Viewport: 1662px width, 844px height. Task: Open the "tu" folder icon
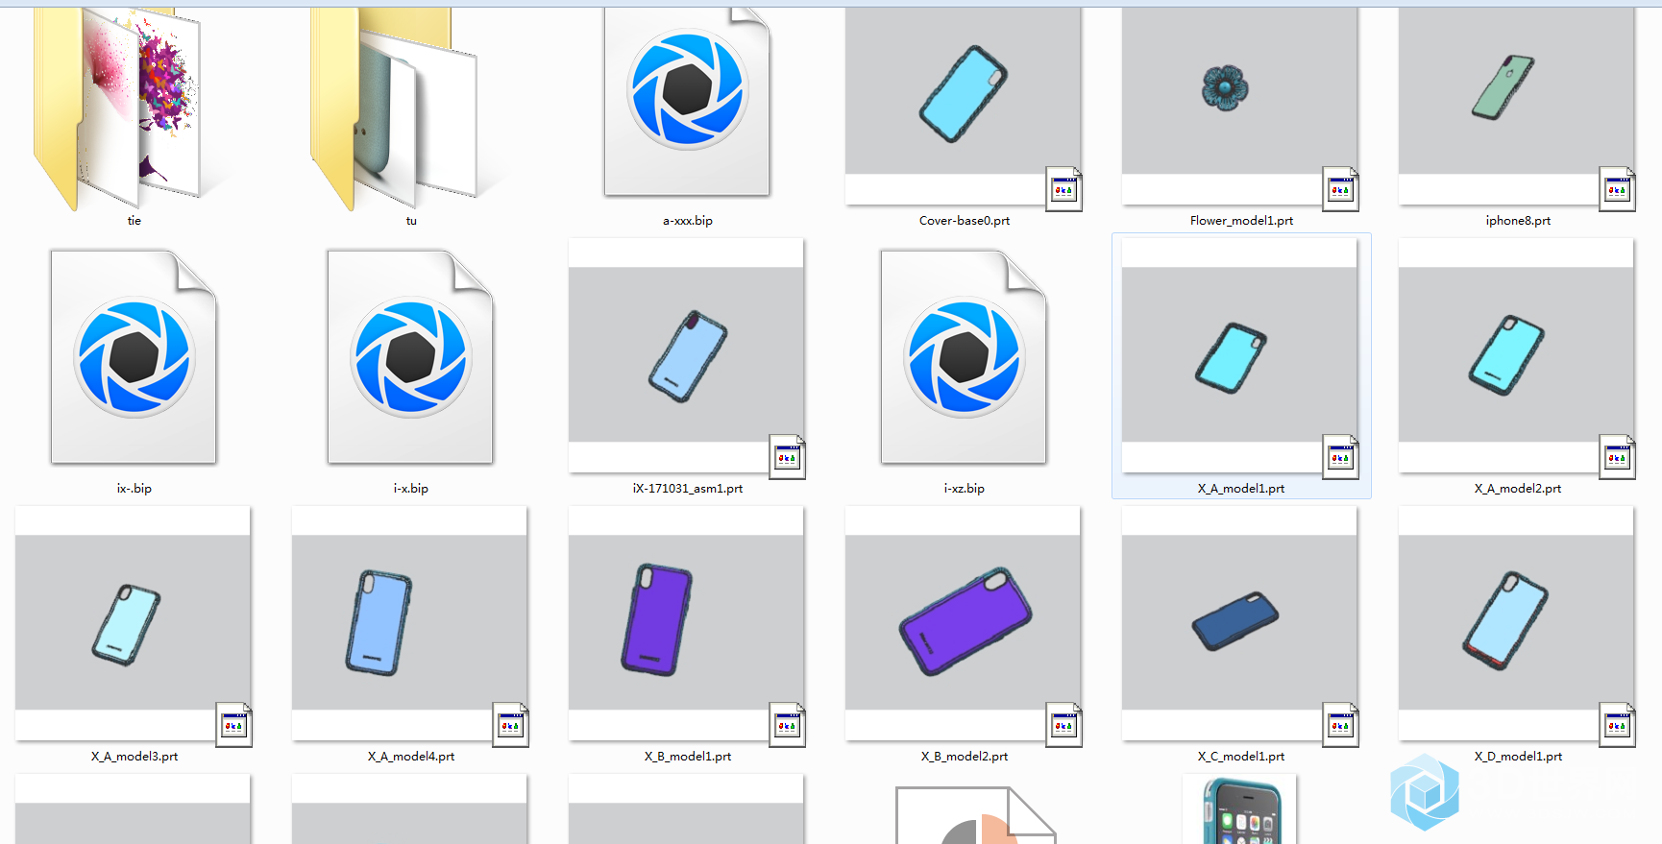(x=396, y=108)
